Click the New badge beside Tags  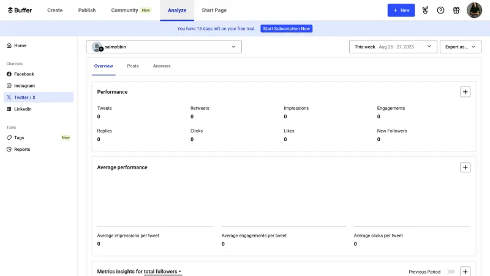coord(66,137)
